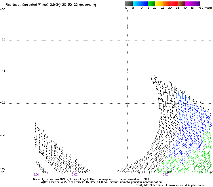Click the '102' longitude axis label
Image resolution: width=213 pixels, height=187 pixels.
[x=169, y=172]
